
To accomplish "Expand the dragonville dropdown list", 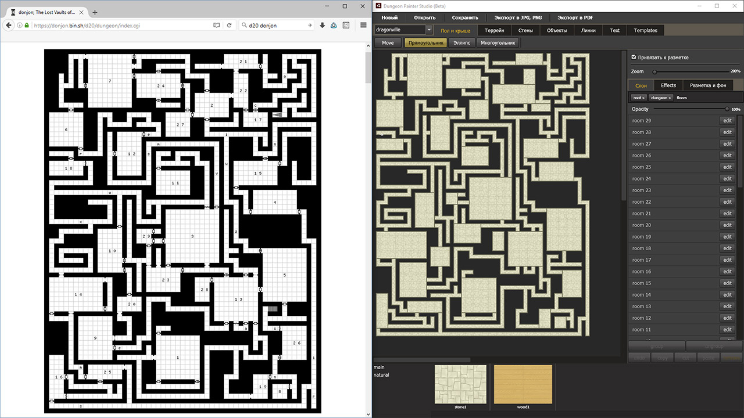I will pyautogui.click(x=429, y=30).
